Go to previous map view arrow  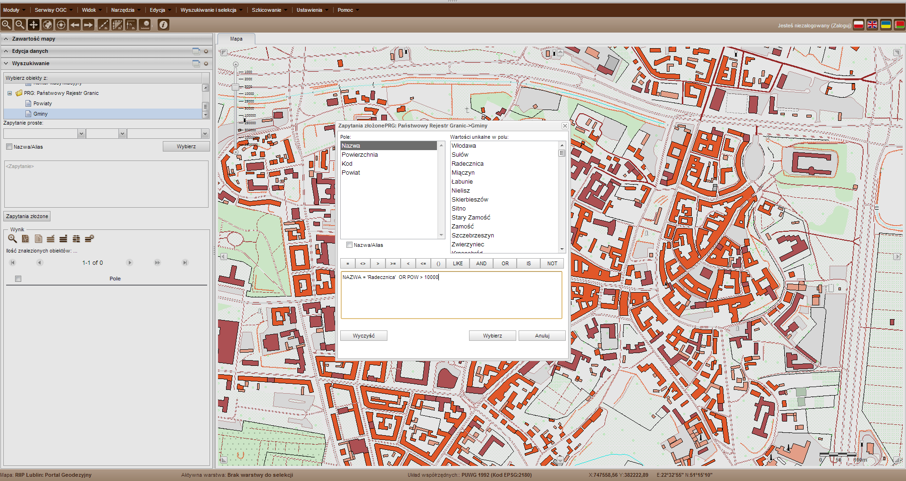[75, 25]
